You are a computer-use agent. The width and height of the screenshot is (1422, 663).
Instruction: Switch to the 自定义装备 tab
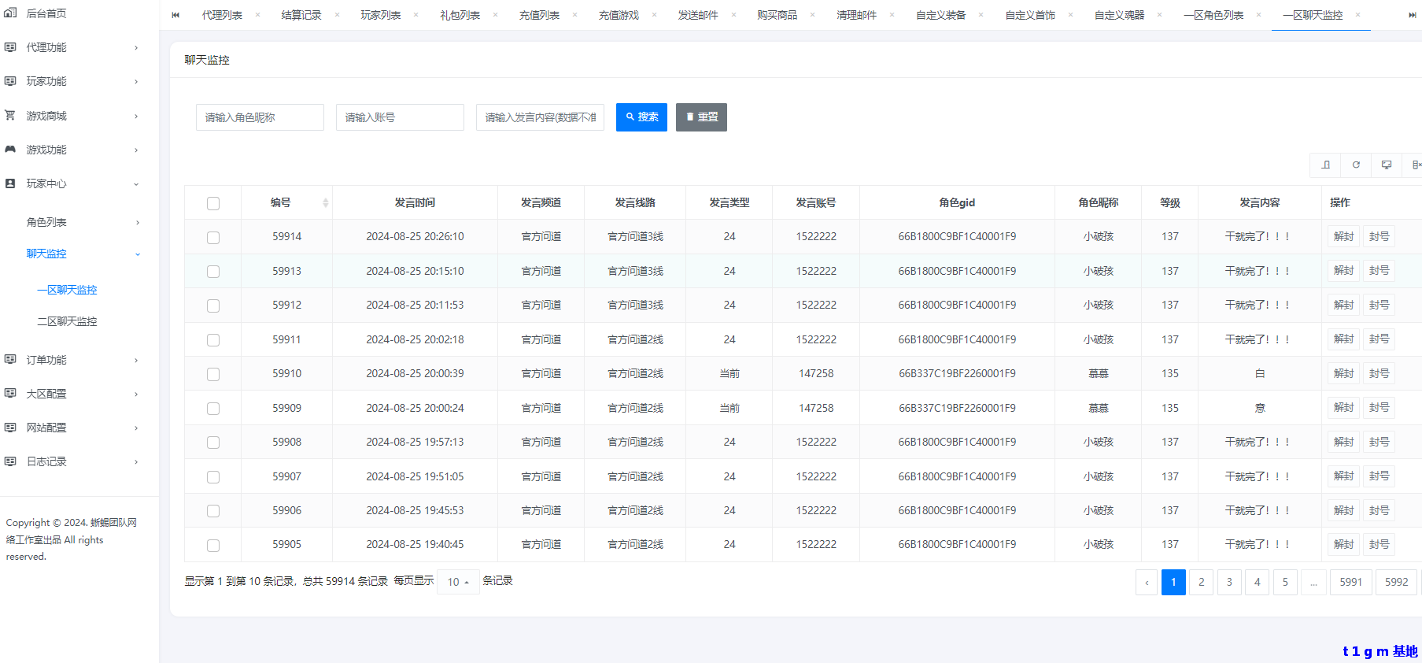click(x=941, y=15)
